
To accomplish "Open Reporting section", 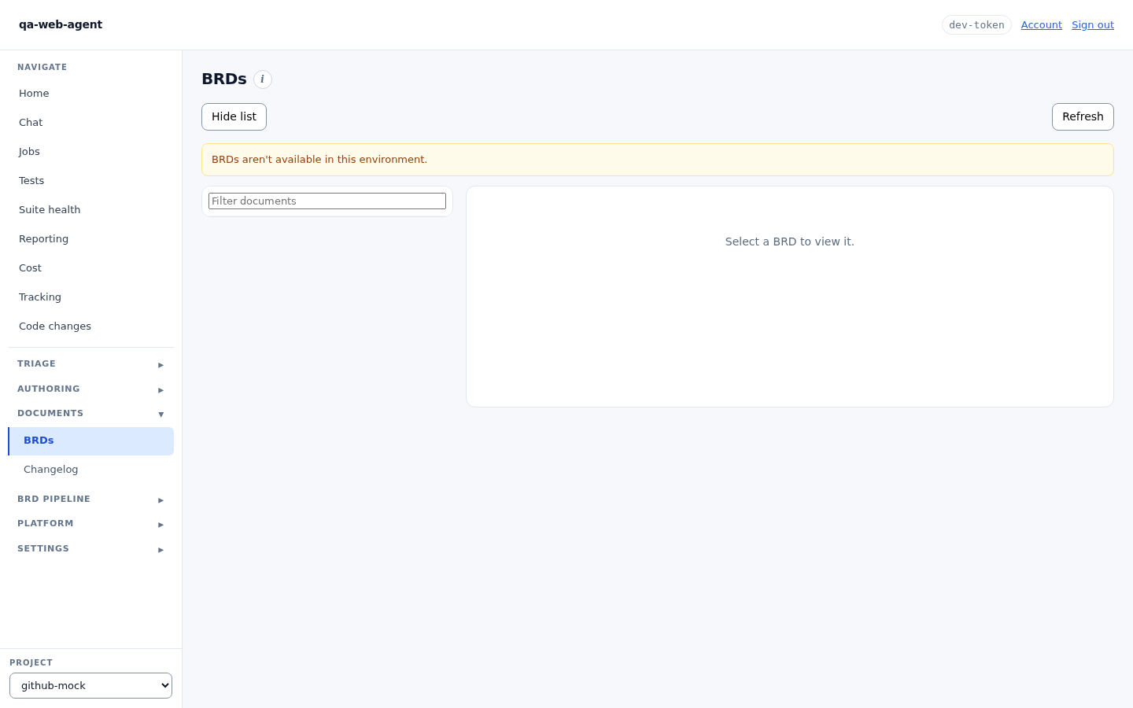I will (x=90, y=239).
